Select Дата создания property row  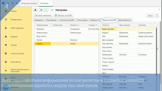128,40
